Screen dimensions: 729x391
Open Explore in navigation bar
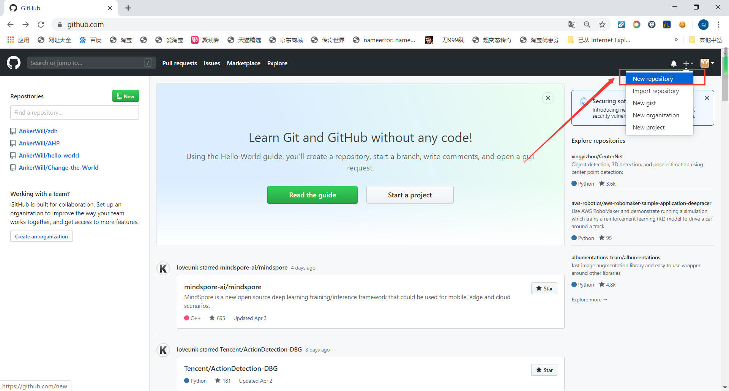(277, 63)
